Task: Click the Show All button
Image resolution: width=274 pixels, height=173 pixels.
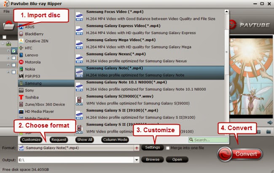Action: pyautogui.click(x=85, y=140)
